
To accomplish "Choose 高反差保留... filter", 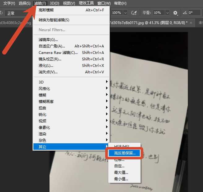I will click(124, 153).
